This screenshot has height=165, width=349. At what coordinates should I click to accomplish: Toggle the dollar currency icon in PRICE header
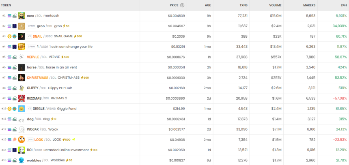point(182,5)
